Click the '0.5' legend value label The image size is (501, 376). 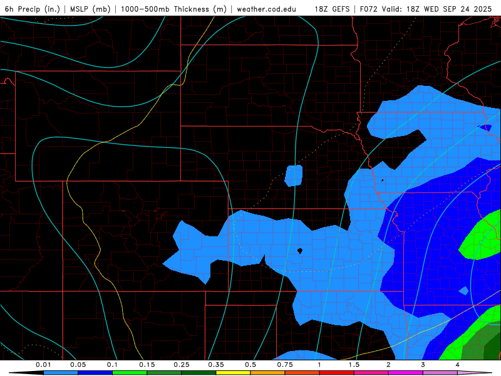click(250, 365)
